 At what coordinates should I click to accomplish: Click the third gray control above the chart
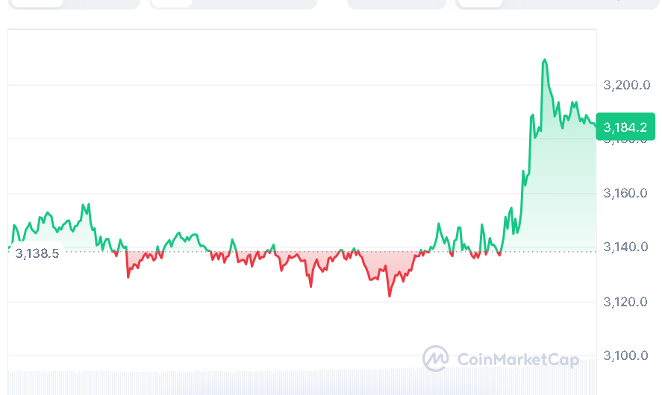[396, 4]
